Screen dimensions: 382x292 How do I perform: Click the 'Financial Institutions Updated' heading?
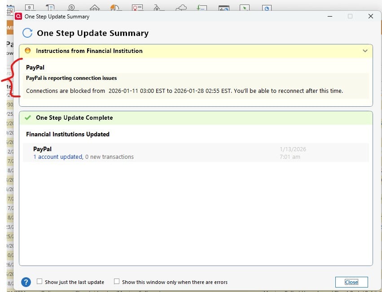68,134
